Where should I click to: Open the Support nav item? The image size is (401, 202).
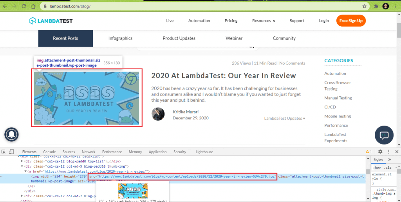pyautogui.click(x=297, y=21)
